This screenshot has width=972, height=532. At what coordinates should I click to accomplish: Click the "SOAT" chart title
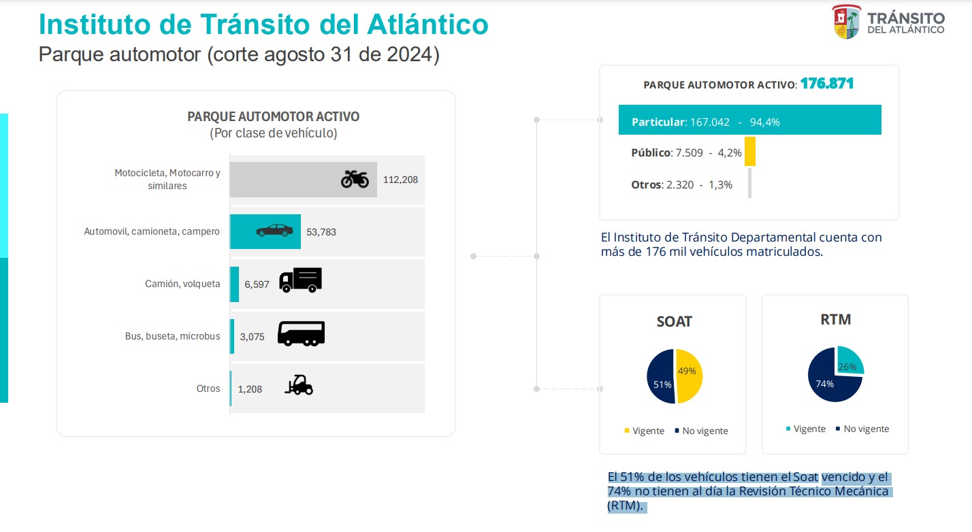674,321
